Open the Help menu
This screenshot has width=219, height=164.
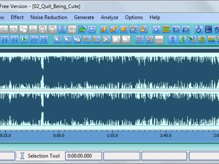click(x=155, y=17)
